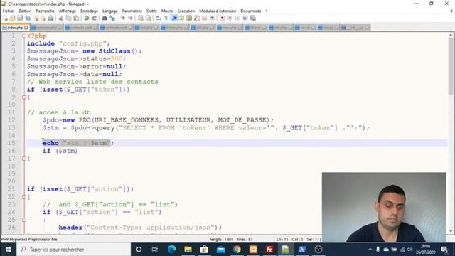Viewport: 455px width, 256px height.
Task: Open the Langage menu
Action: click(x=110, y=11)
